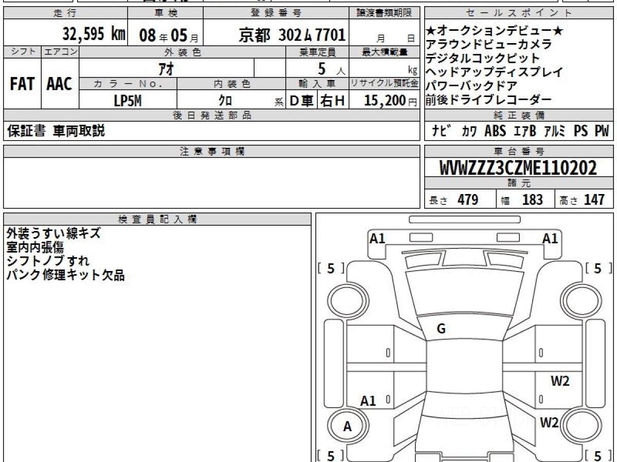The width and height of the screenshot is (617, 462).
Task: Click the G mark on the windshield
Action: (x=441, y=330)
